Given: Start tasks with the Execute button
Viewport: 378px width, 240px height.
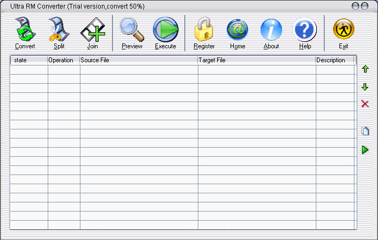Looking at the screenshot, I should [x=166, y=33].
